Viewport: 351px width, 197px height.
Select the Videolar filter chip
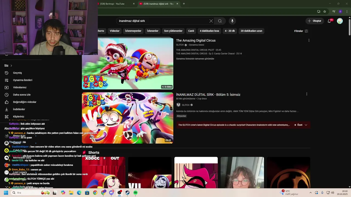click(115, 31)
